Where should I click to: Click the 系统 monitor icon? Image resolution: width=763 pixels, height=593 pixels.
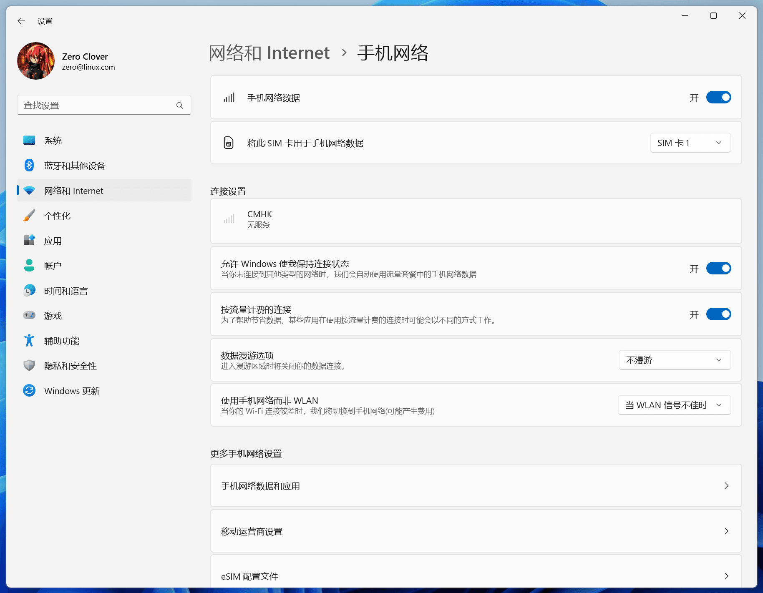(29, 141)
